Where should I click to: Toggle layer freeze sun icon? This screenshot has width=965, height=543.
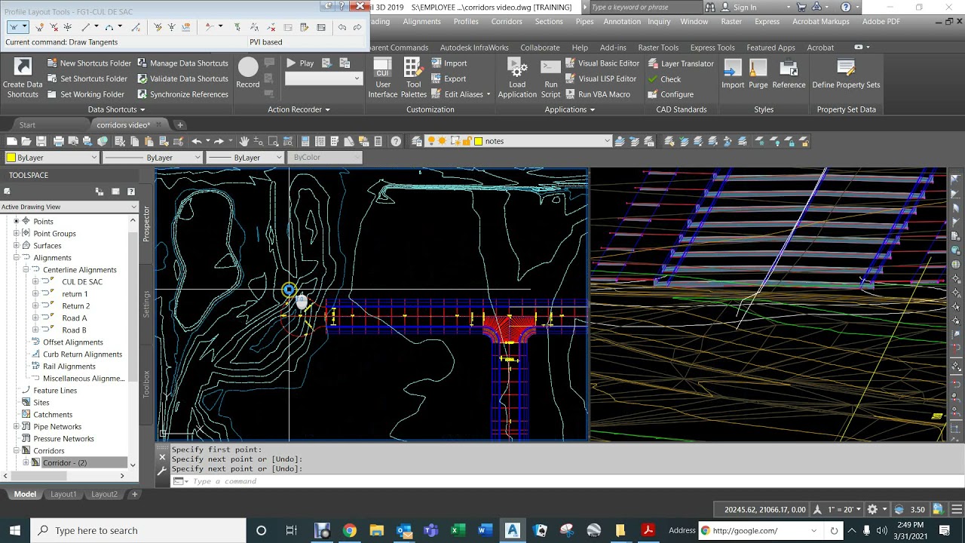click(x=442, y=141)
